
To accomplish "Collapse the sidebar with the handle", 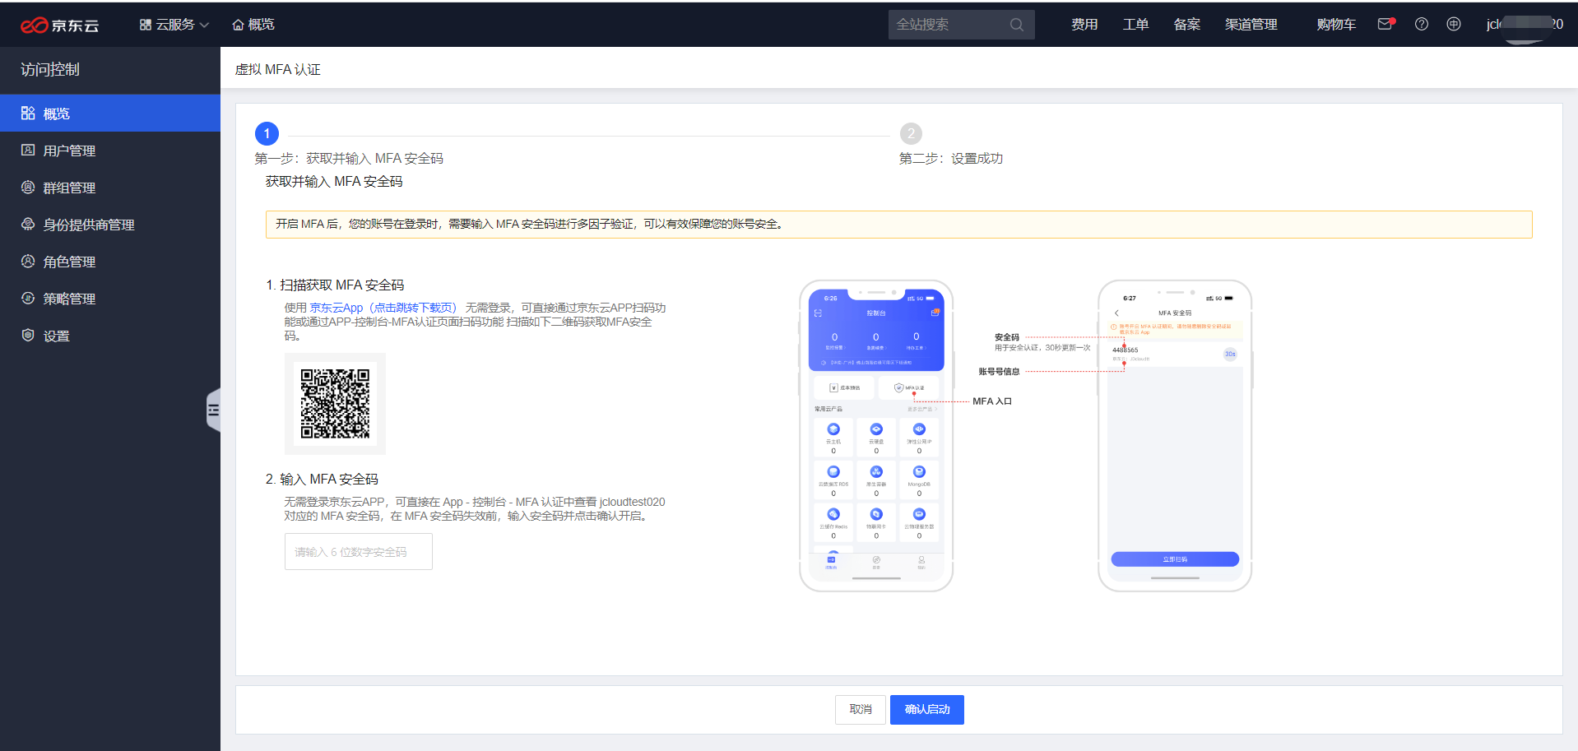I will (x=214, y=410).
